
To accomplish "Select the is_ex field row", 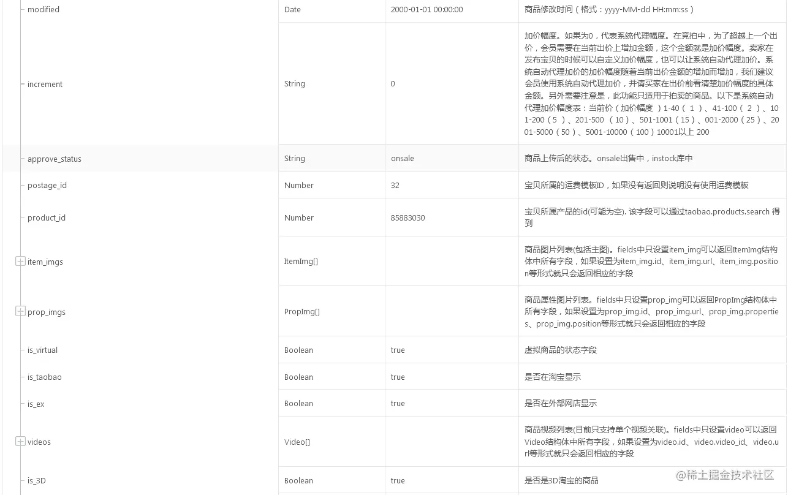I will click(x=34, y=404).
